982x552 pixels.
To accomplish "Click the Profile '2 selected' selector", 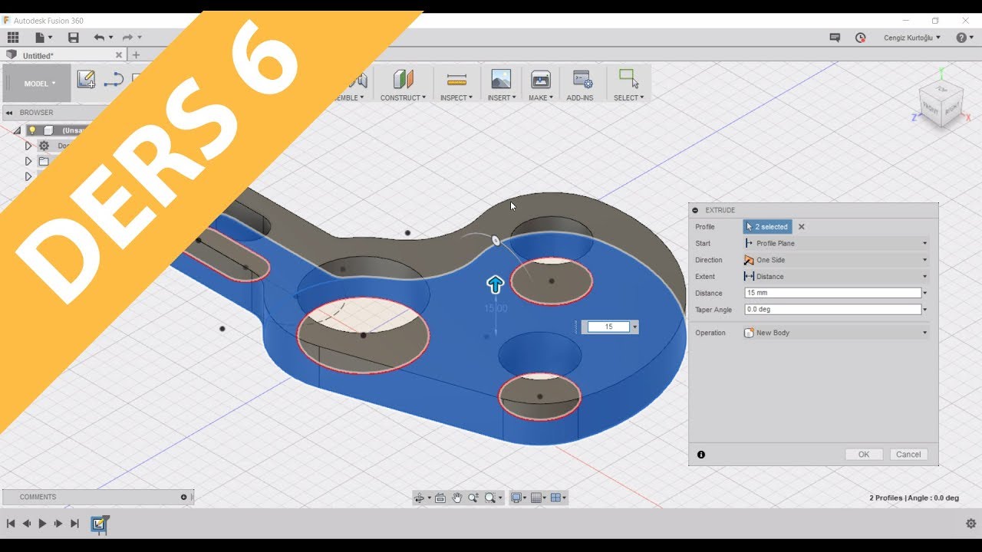I will point(767,227).
